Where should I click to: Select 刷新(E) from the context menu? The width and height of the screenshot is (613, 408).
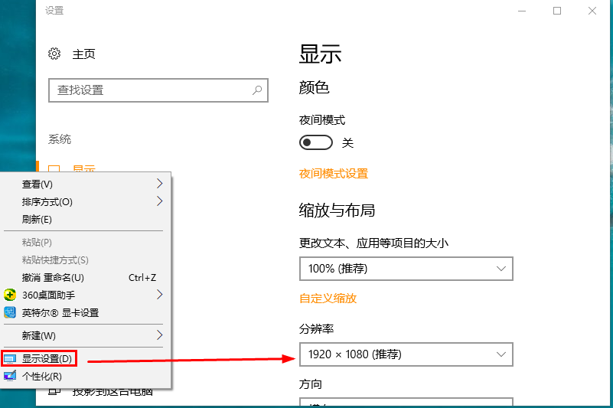(x=37, y=220)
